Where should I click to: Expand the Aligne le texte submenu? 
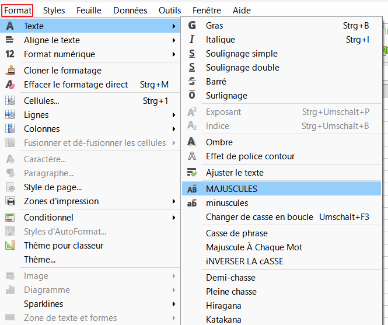(x=174, y=40)
